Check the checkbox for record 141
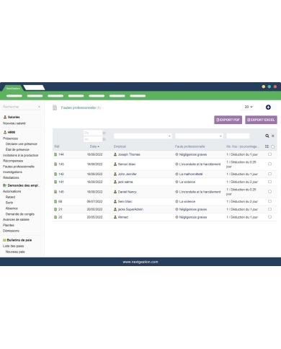281x349 pixels. pos(269,182)
